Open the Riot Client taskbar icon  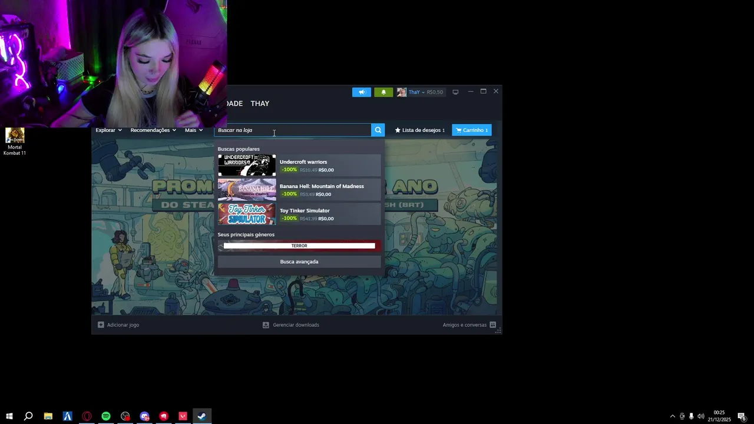tap(164, 416)
